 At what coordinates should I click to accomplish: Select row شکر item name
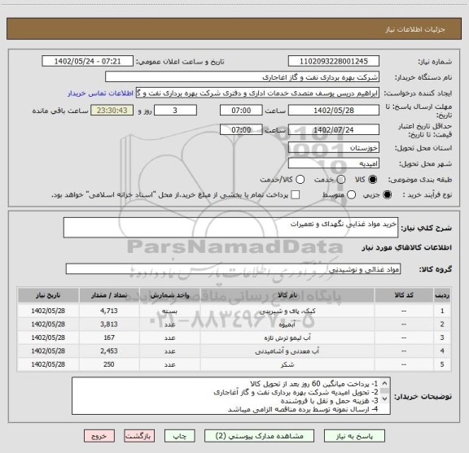pyautogui.click(x=287, y=364)
